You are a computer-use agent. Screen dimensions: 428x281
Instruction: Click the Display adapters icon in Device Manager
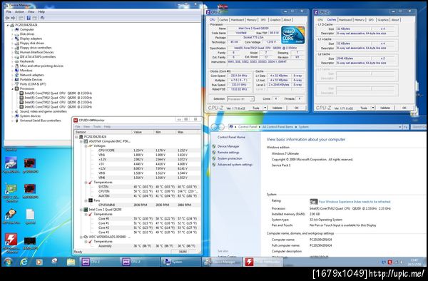(x=16, y=39)
